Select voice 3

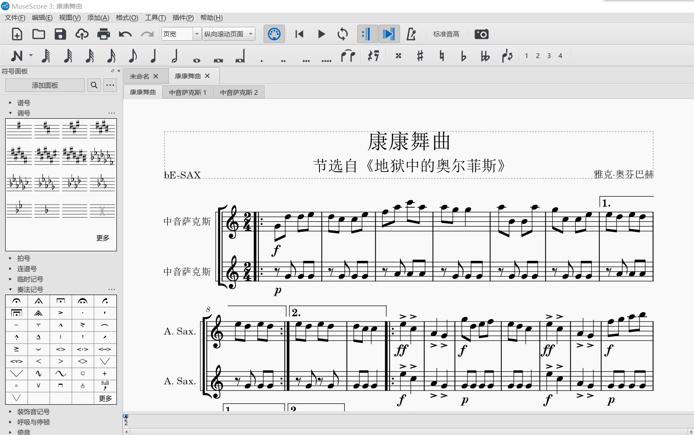(x=549, y=55)
